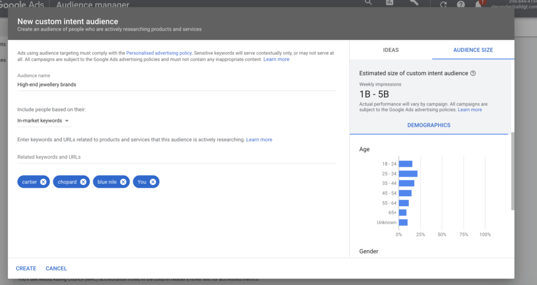Open the help question mark icon in header
Viewport: 537px width, 285px height.
[461, 4]
